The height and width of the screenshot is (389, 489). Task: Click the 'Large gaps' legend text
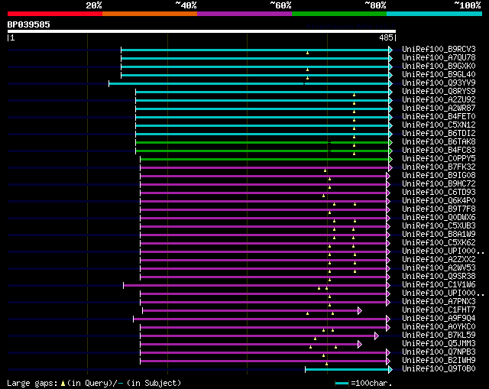point(32,383)
